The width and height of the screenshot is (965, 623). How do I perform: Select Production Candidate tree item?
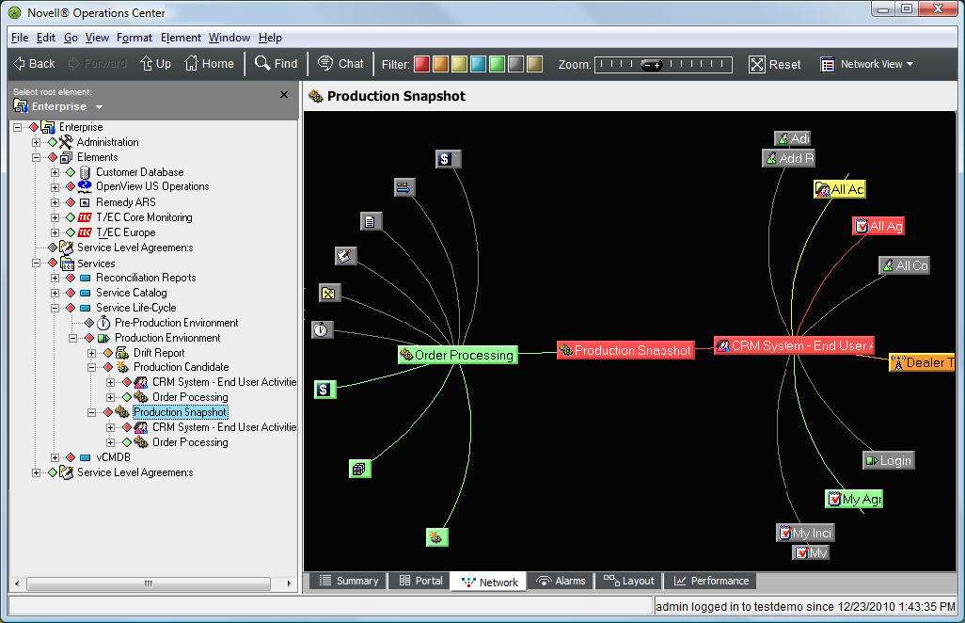(x=181, y=367)
